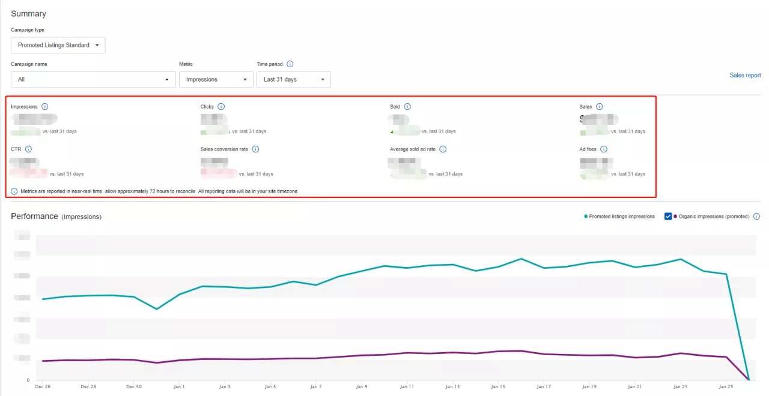Click the teal Promoted listings legend dot
769x396 pixels.
[586, 217]
